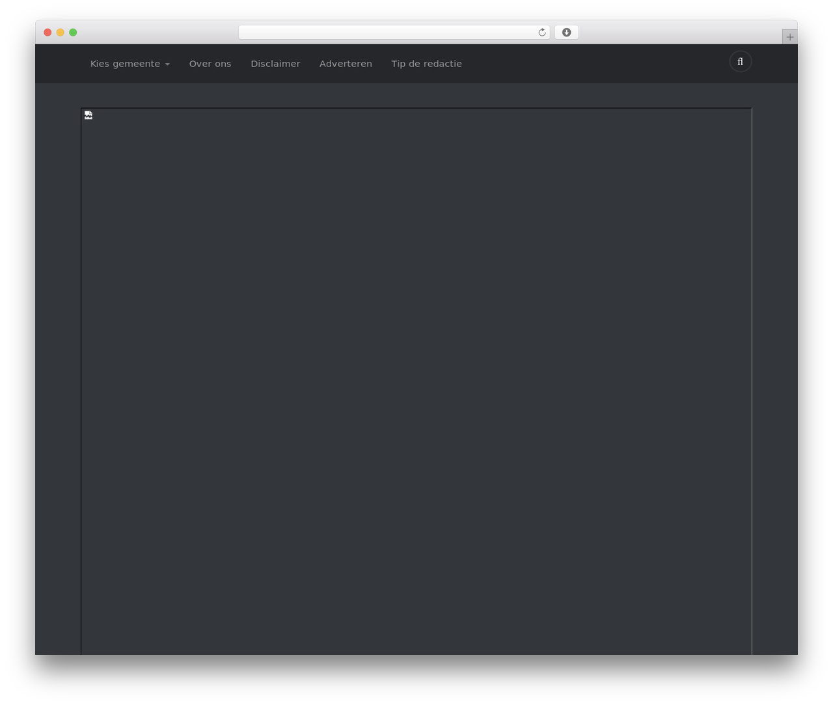Click the broken image placeholder icon
Viewport: 833px width, 705px height.
coord(89,115)
